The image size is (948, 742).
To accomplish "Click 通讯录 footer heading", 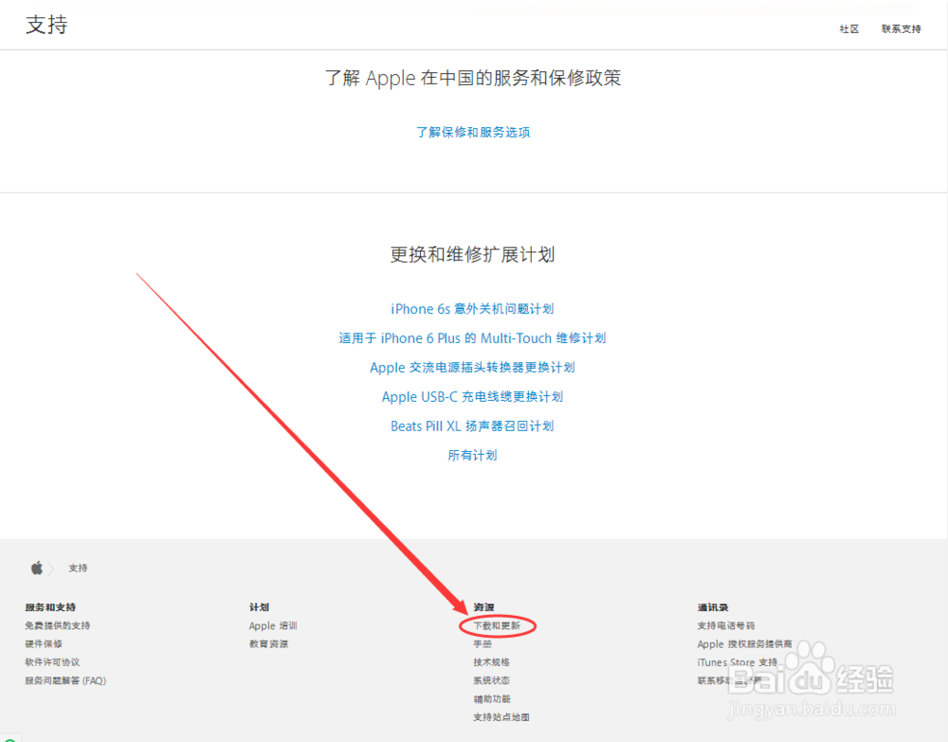I will pos(713,607).
